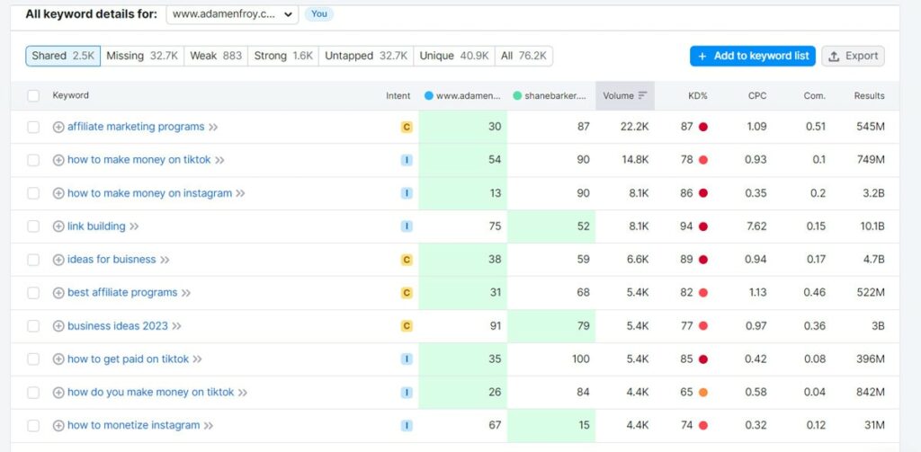Check the how to make money on instagram checkbox
Screen dimensions: 921x452
pos(33,193)
